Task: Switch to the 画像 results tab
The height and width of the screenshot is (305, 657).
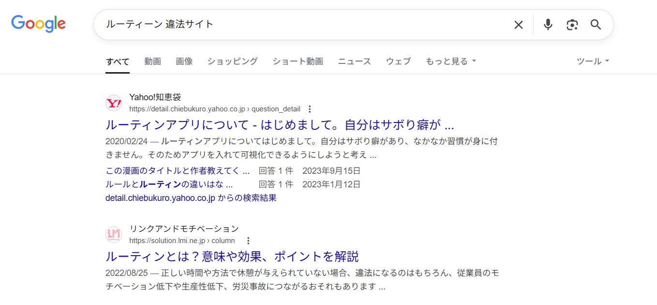Action: [x=184, y=61]
